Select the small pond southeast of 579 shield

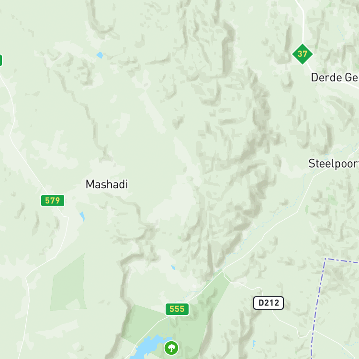tap(82, 216)
